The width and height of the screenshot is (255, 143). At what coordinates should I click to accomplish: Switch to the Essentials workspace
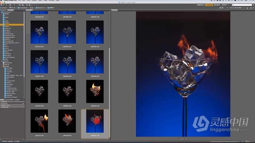[x=201, y=5]
